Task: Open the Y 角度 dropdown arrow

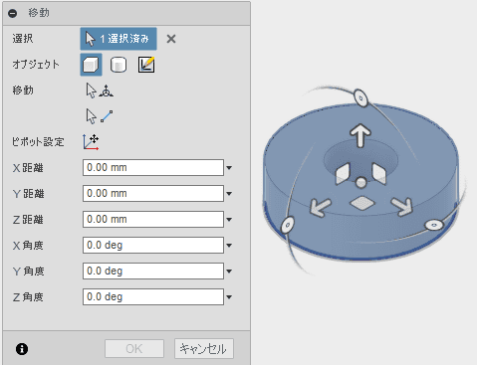Action: coord(229,272)
